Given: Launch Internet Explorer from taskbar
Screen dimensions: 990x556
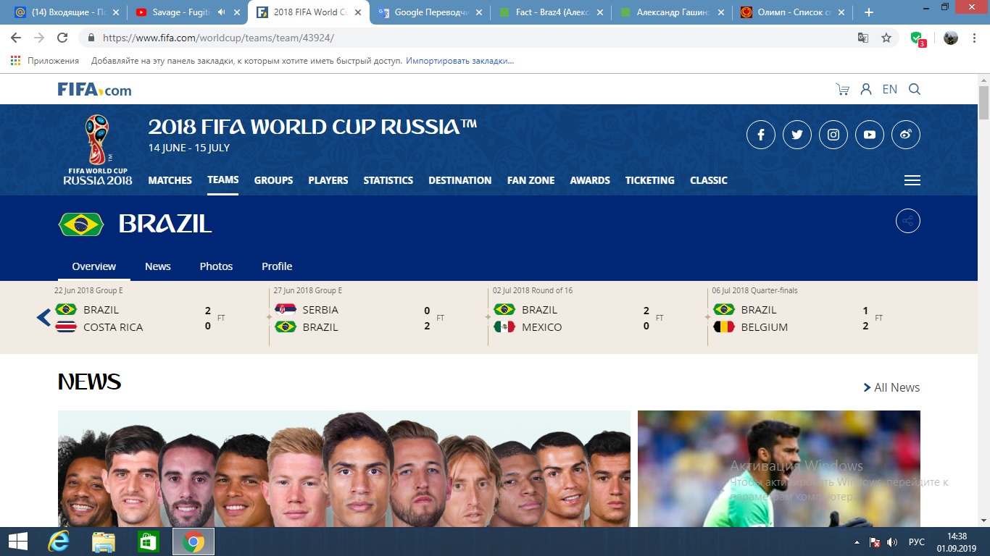Looking at the screenshot, I should [58, 542].
